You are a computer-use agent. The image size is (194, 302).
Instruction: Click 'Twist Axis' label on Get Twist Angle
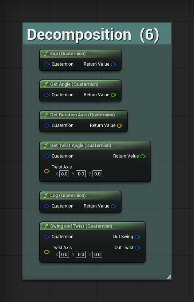pyautogui.click(x=62, y=167)
